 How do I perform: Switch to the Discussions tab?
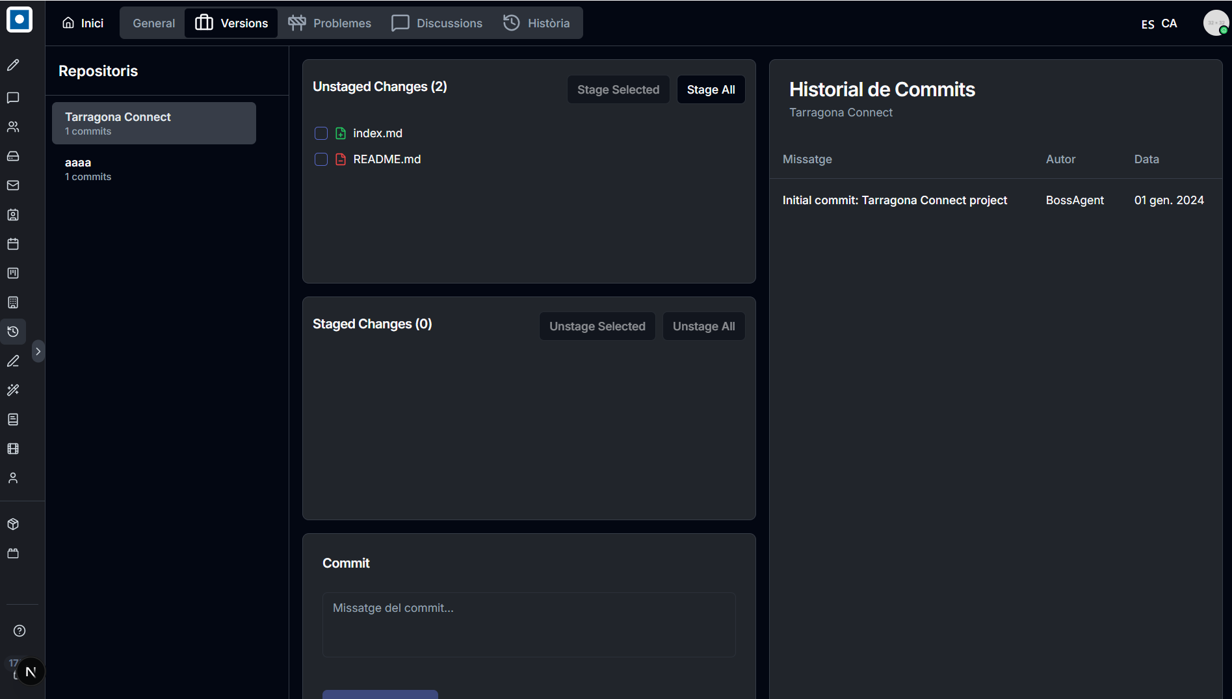coord(437,23)
